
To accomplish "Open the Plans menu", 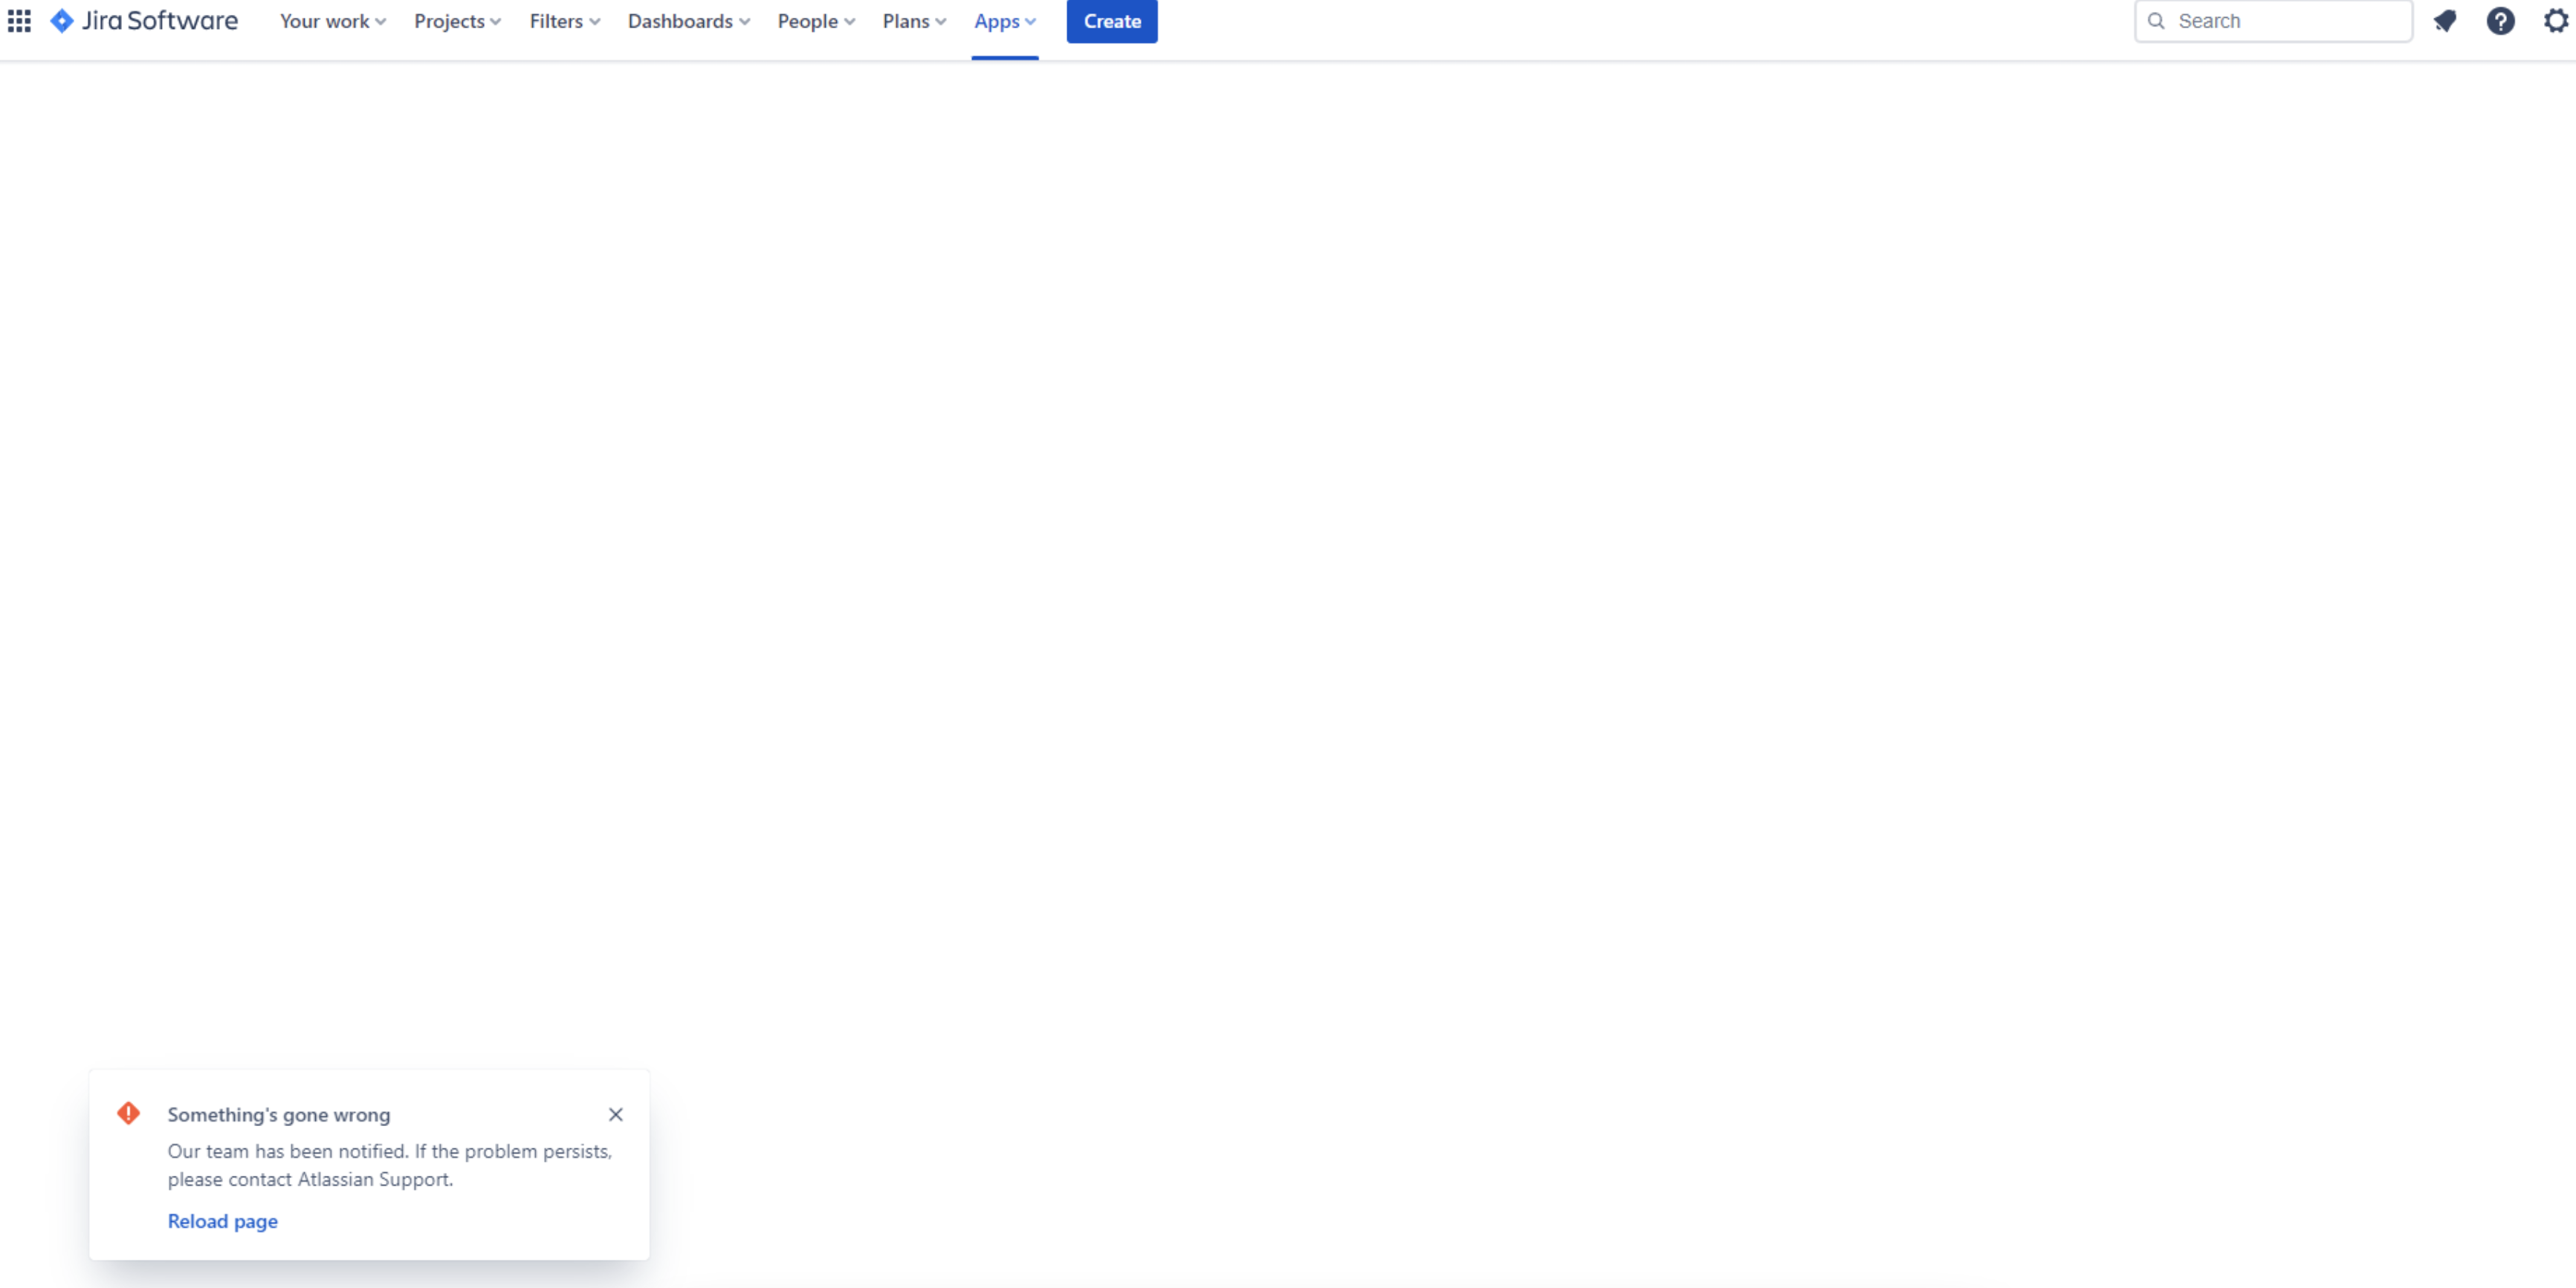I will pyautogui.click(x=913, y=21).
